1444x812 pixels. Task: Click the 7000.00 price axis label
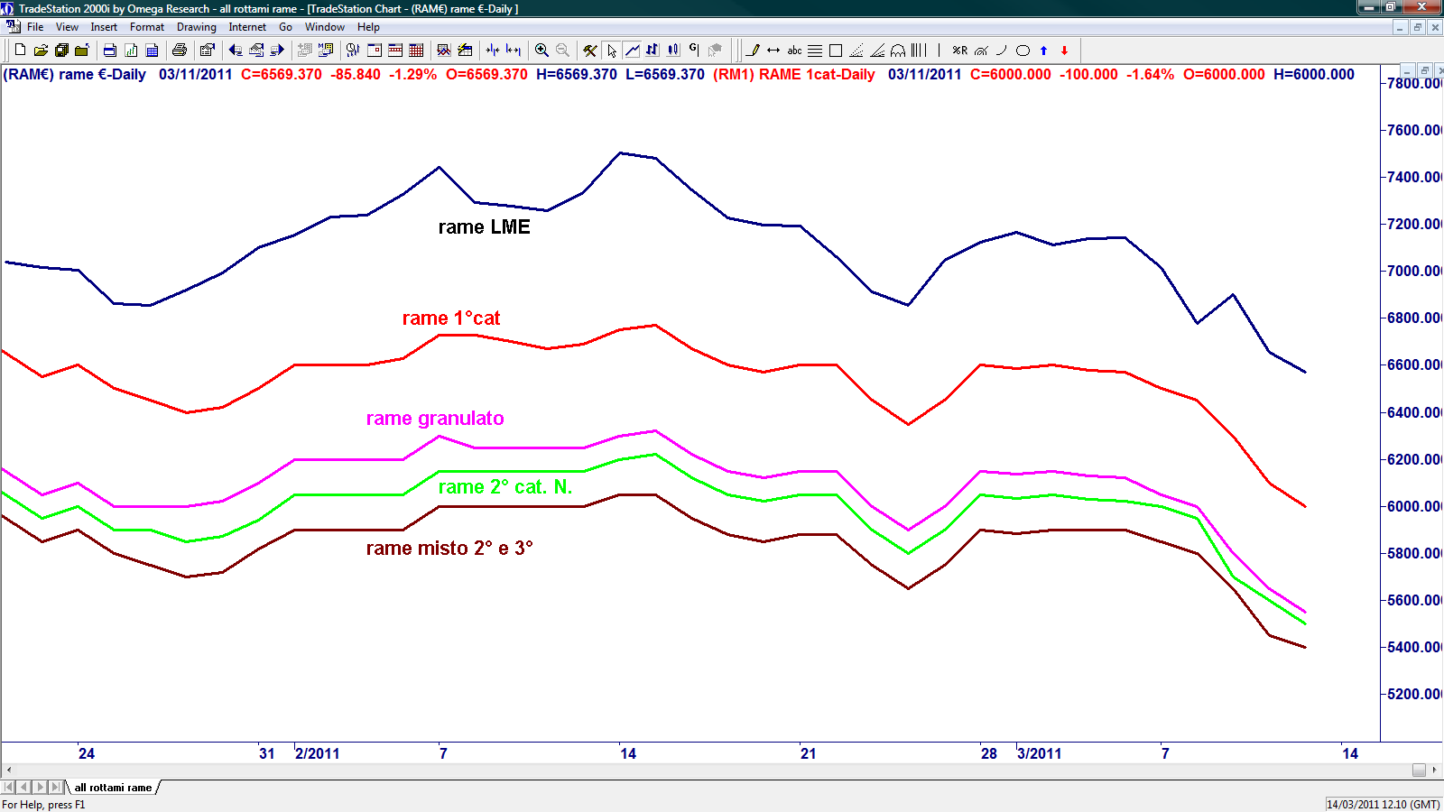coord(1414,271)
